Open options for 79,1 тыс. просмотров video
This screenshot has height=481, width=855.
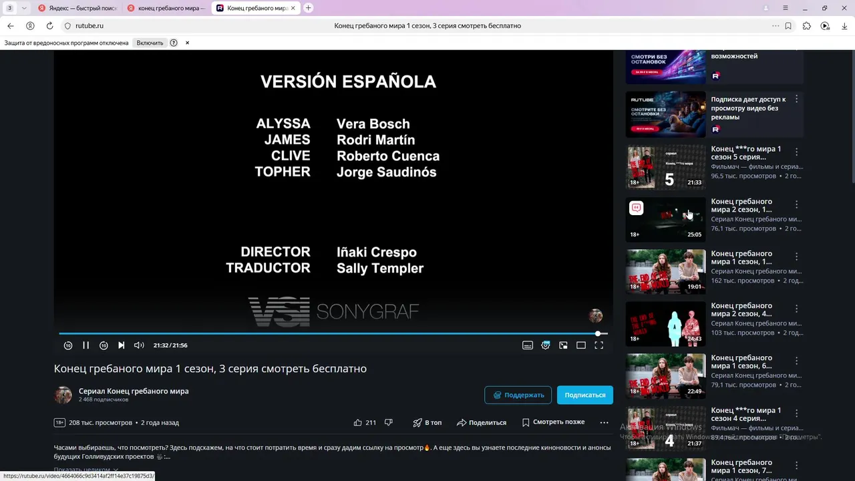click(x=796, y=360)
